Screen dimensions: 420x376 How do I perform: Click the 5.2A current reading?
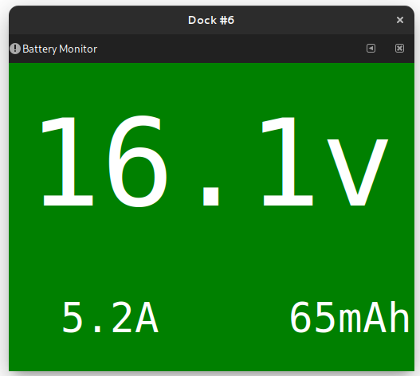coord(110,317)
